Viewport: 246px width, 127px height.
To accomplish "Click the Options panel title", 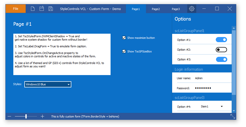I will coord(183,19).
